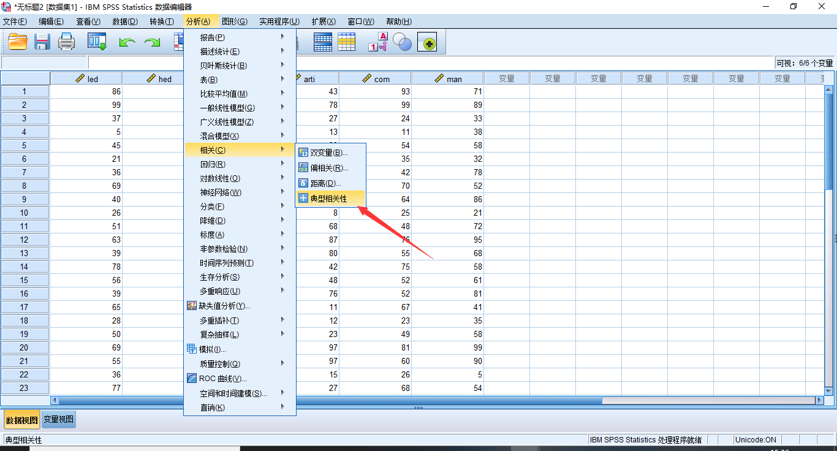The width and height of the screenshot is (837, 451).
Task: Select the led column header
Action: point(86,78)
